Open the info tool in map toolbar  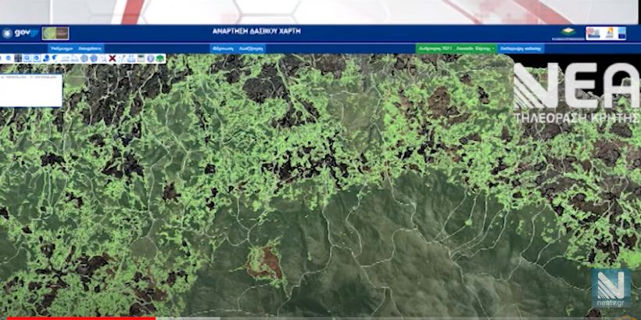coord(150,59)
